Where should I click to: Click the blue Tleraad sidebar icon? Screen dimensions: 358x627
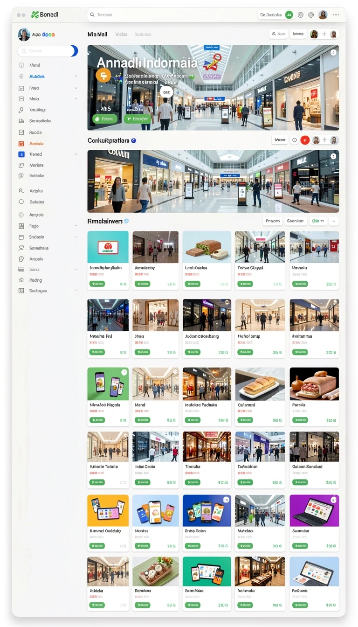(x=21, y=154)
